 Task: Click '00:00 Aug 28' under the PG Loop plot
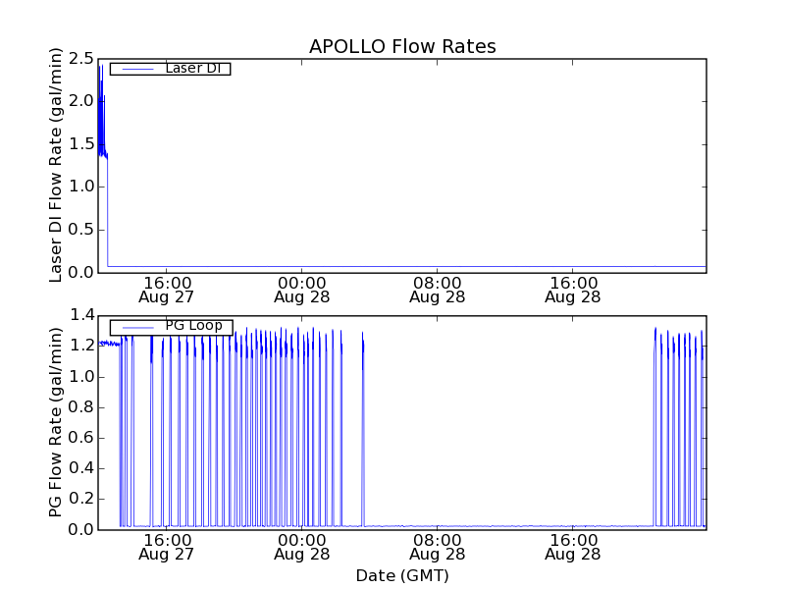(x=302, y=548)
